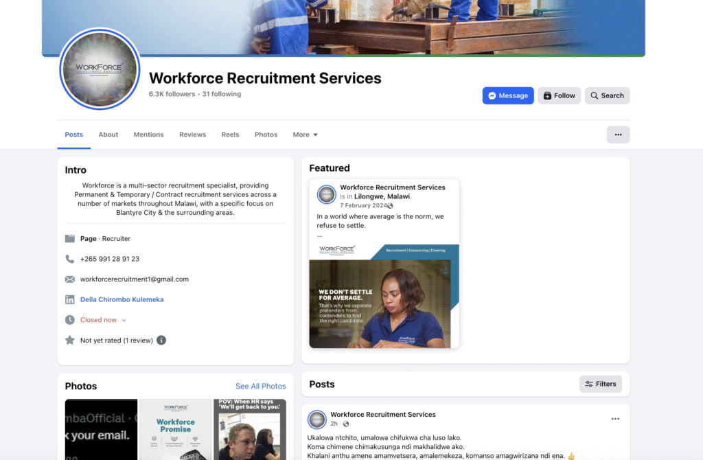The width and height of the screenshot is (703, 460).
Task: Click the Workforce profile picture
Action: (x=100, y=70)
